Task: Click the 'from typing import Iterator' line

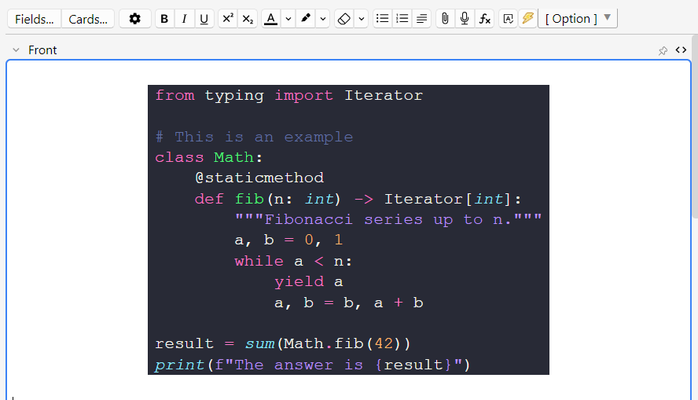Action: pyautogui.click(x=289, y=95)
